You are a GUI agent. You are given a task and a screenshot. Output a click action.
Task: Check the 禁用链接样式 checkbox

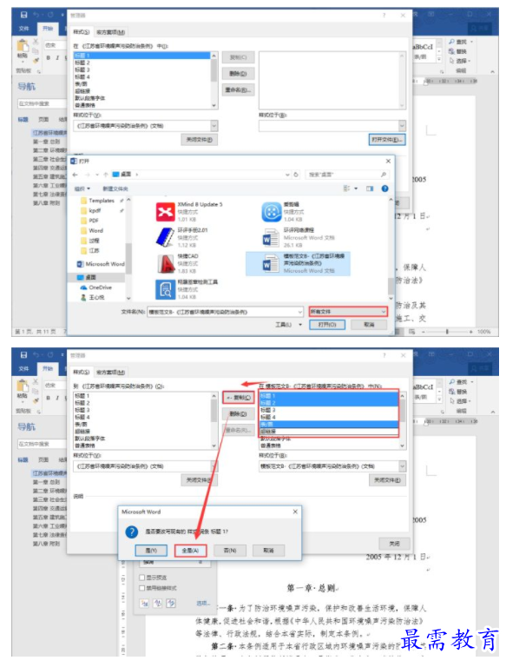142,588
